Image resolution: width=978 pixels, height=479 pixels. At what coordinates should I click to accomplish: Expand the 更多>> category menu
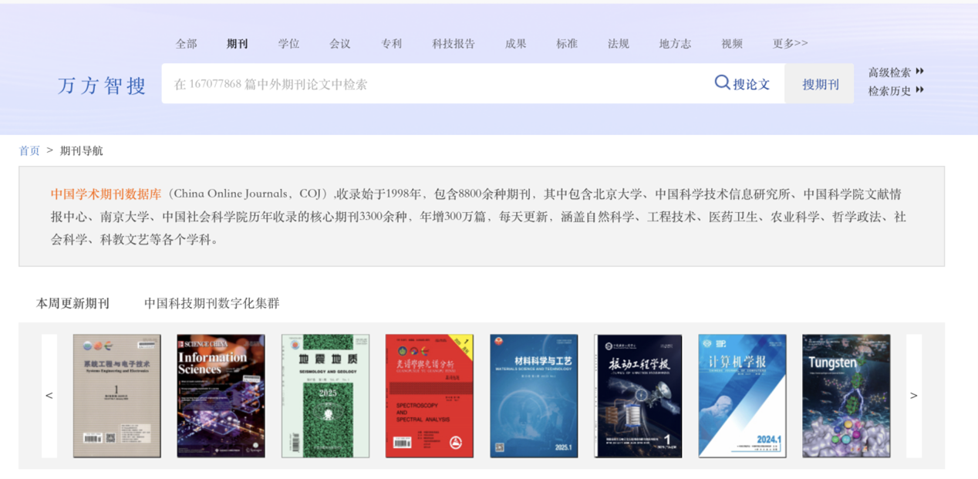click(790, 43)
